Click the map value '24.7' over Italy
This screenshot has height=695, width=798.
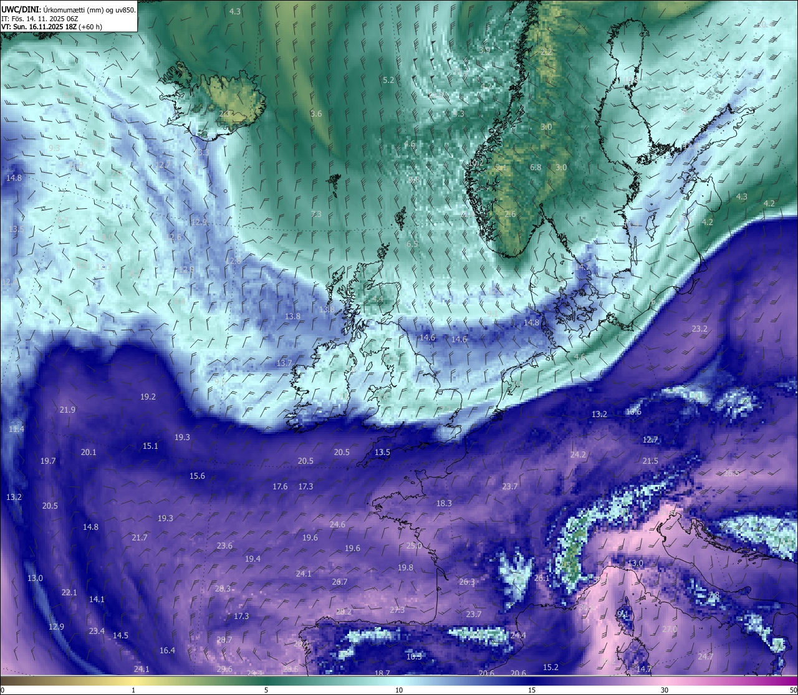click(705, 656)
